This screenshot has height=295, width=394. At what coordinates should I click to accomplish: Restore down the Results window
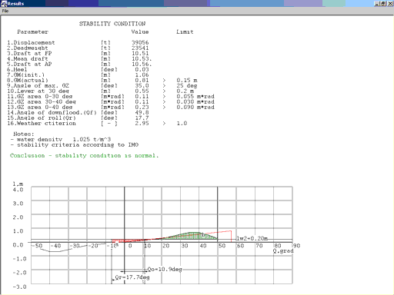(x=383, y=4)
